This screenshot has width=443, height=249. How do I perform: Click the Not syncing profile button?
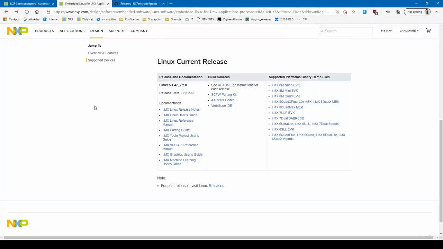pos(417,12)
